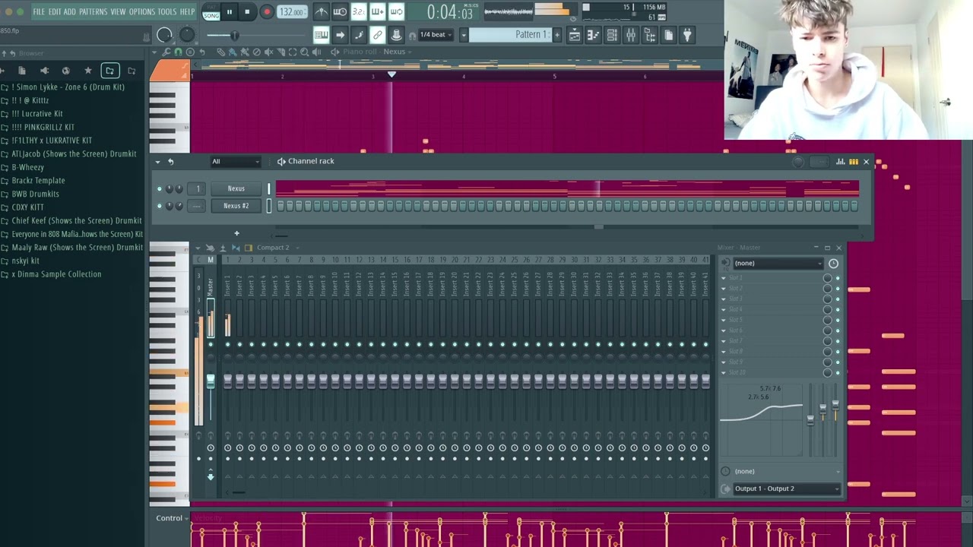The width and height of the screenshot is (973, 547).
Task: Toggle the wait-for-input countdown icon
Action: coord(340,11)
